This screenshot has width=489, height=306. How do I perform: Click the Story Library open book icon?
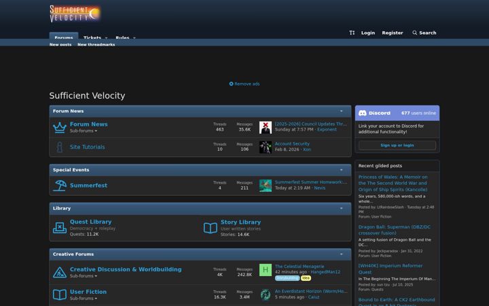tap(211, 228)
